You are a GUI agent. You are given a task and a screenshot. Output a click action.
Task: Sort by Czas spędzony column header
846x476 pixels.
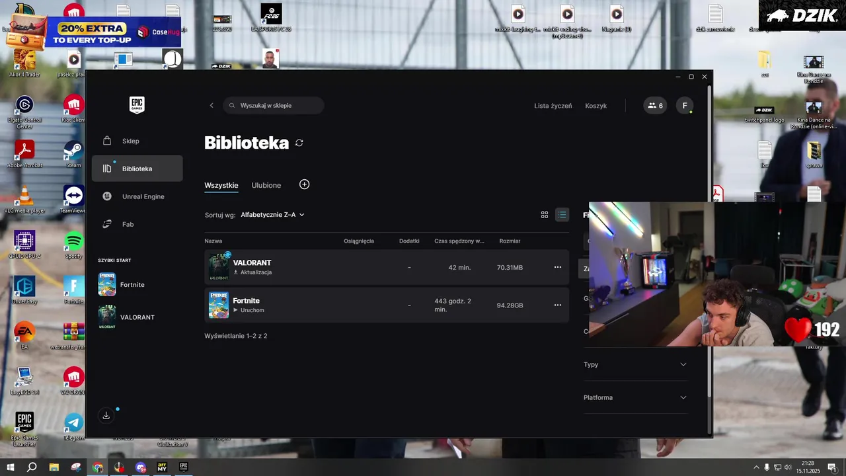(x=459, y=241)
